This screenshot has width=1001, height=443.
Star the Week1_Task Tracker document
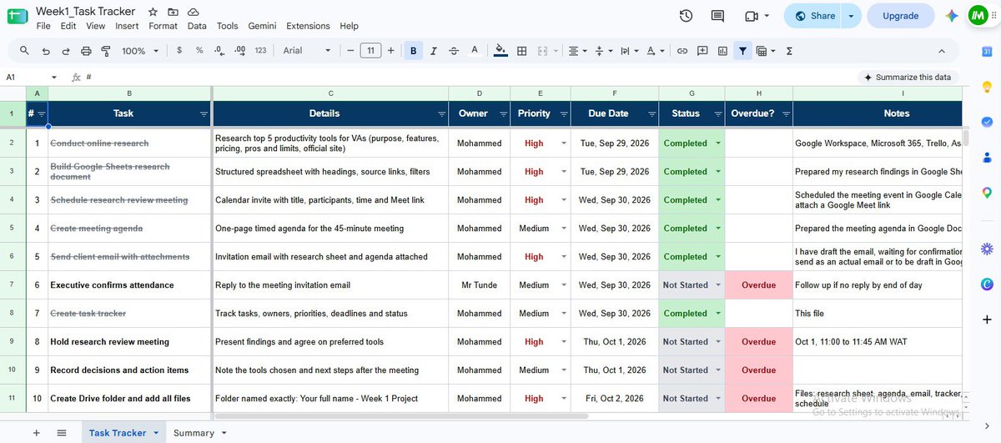pos(153,13)
